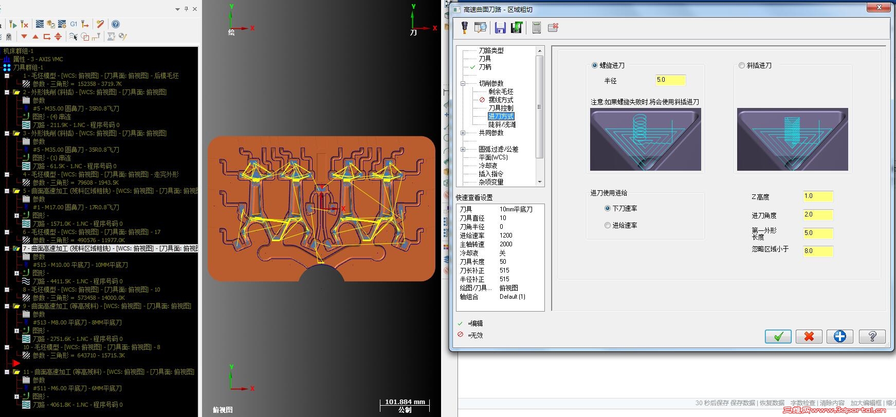896x417 pixels.
Task: Click the grey hourglass filter icon
Action: coord(111,37)
